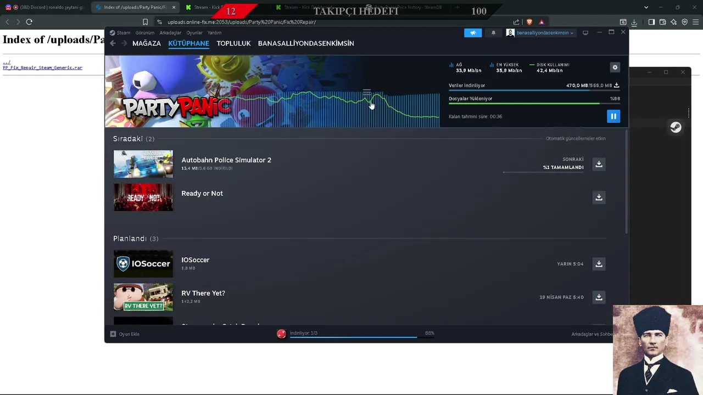Click Veriler İndiriliyor progress bar
The height and width of the screenshot is (395, 703).
click(534, 91)
